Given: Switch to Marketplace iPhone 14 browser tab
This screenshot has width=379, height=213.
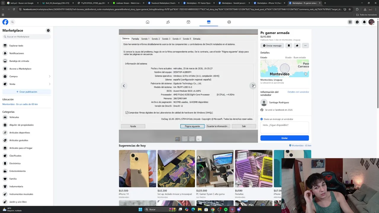Looking at the screenshot, I should [x=269, y=3].
